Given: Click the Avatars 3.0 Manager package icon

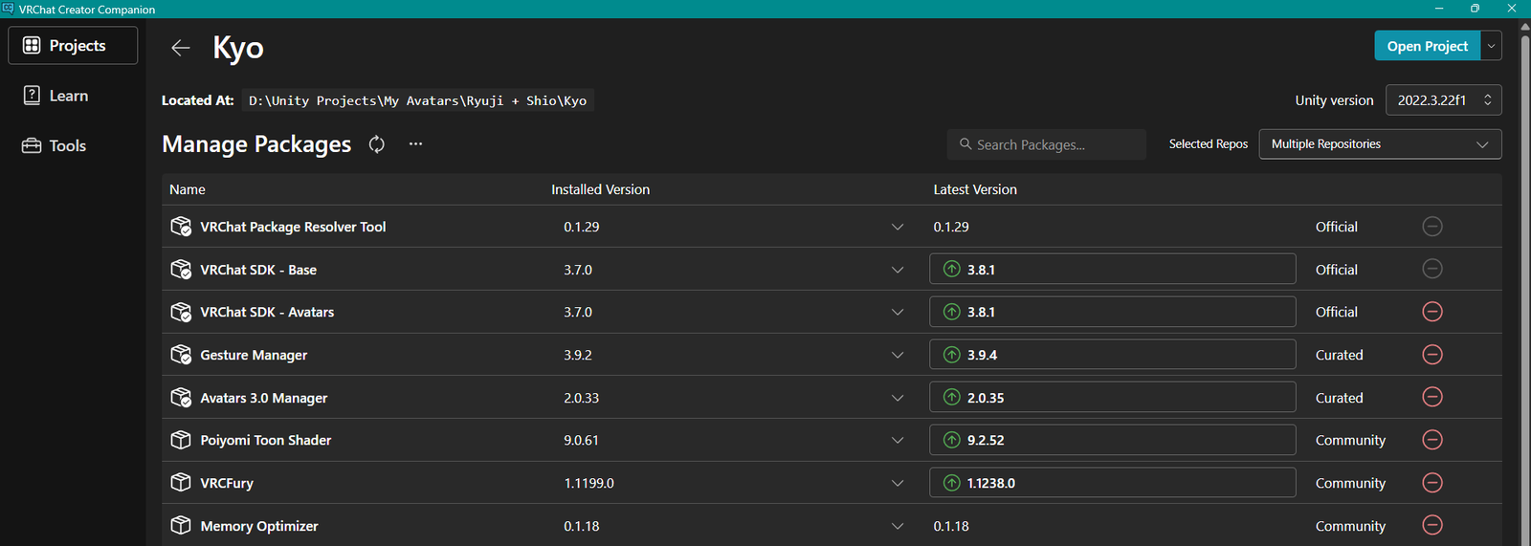Looking at the screenshot, I should (x=181, y=397).
